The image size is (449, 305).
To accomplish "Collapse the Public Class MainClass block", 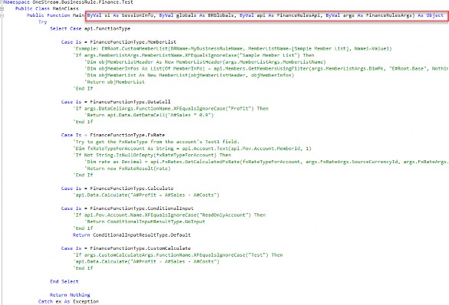I will (x=2, y=9).
